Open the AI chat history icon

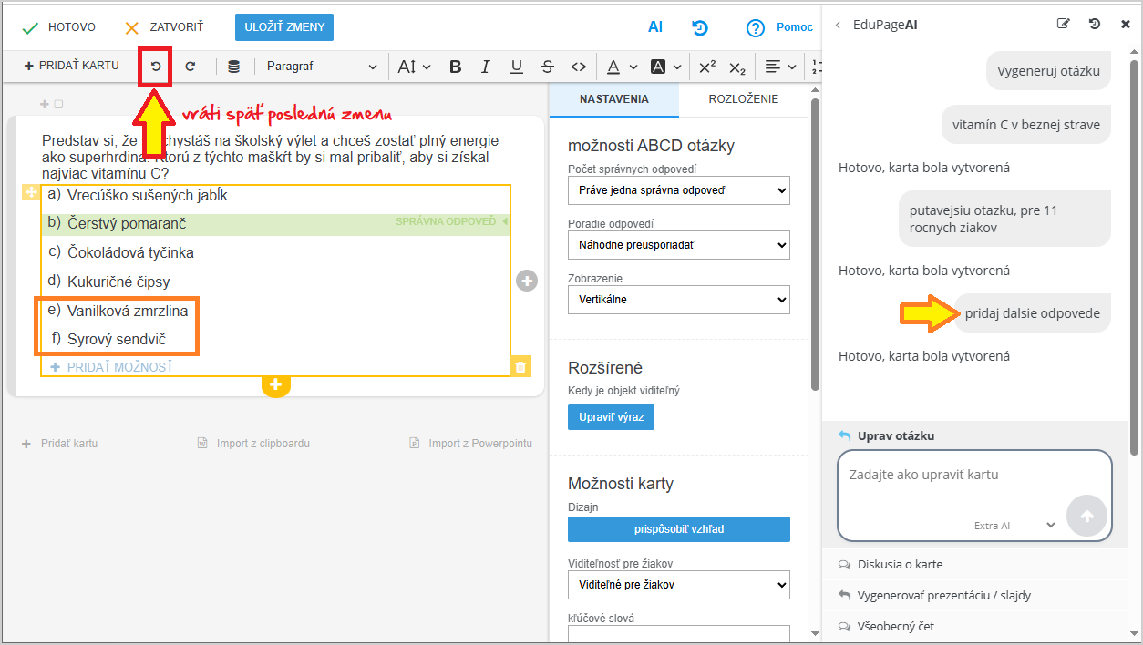(1095, 25)
